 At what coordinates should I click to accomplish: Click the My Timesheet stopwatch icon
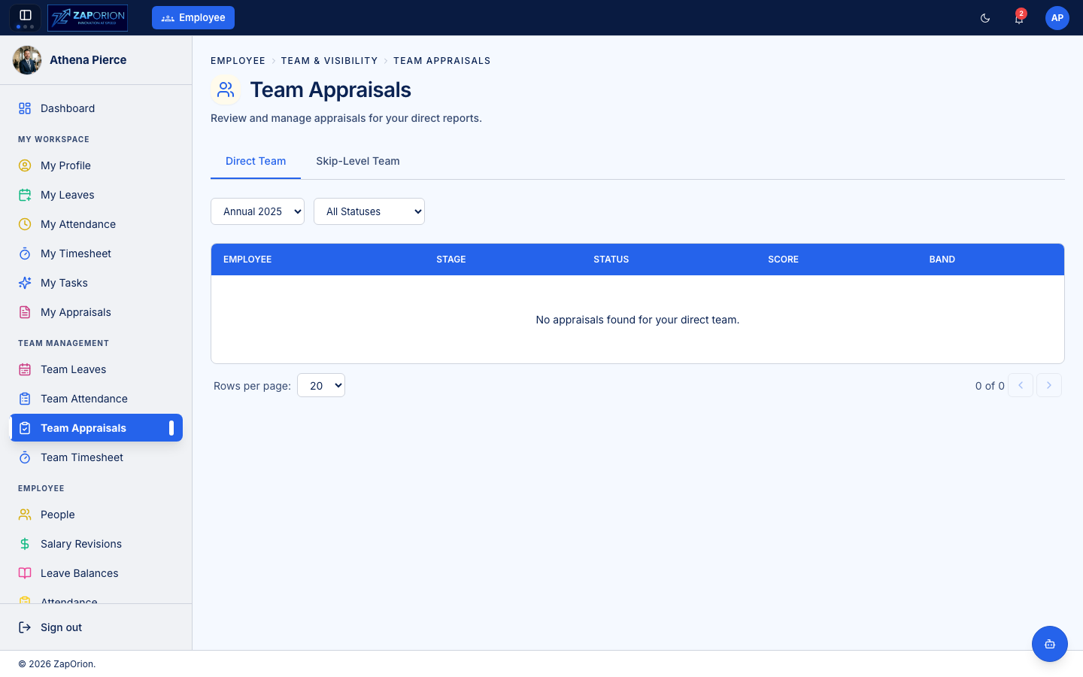click(x=25, y=253)
